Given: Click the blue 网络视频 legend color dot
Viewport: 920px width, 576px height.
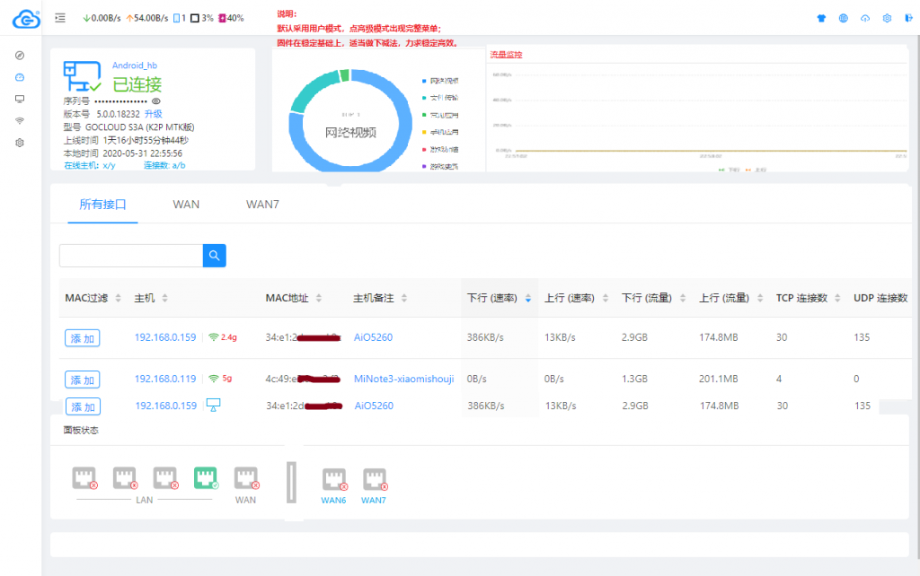Looking at the screenshot, I should [x=422, y=81].
